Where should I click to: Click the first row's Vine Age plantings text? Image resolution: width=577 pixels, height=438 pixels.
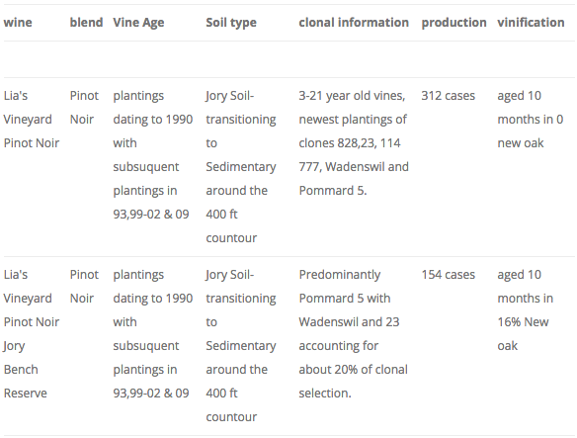pyautogui.click(x=153, y=155)
